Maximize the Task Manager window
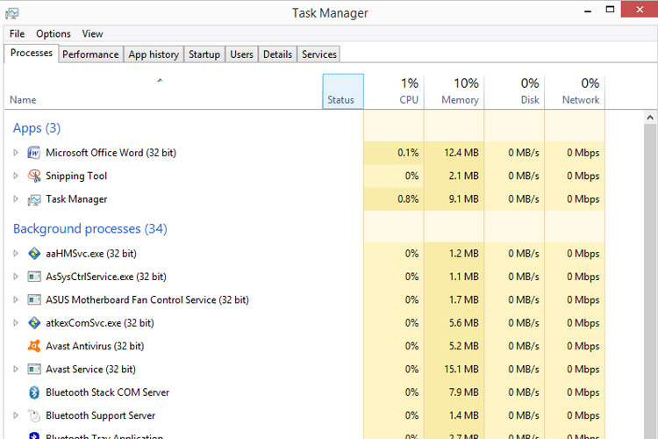Viewport: 658px width, 439px height. (610, 10)
